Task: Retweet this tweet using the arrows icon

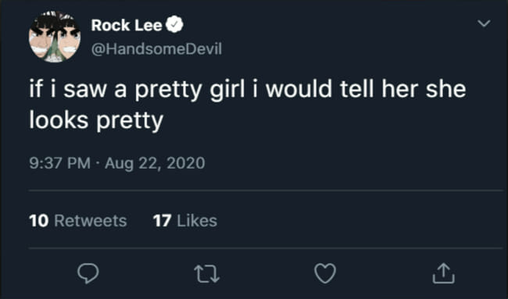Action: point(206,274)
